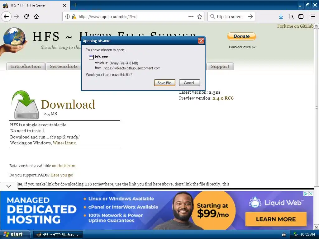The height and width of the screenshot is (239, 319).
Task: Collapse the ad banner chevron
Action: [9, 186]
